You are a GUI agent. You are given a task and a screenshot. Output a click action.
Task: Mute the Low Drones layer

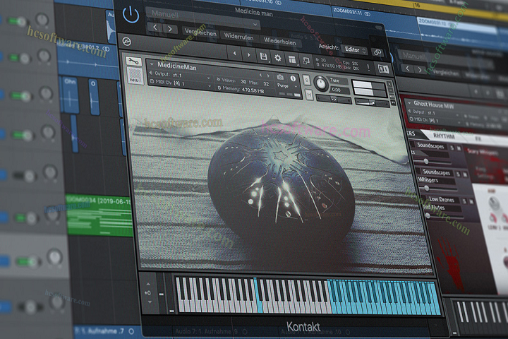(471, 202)
